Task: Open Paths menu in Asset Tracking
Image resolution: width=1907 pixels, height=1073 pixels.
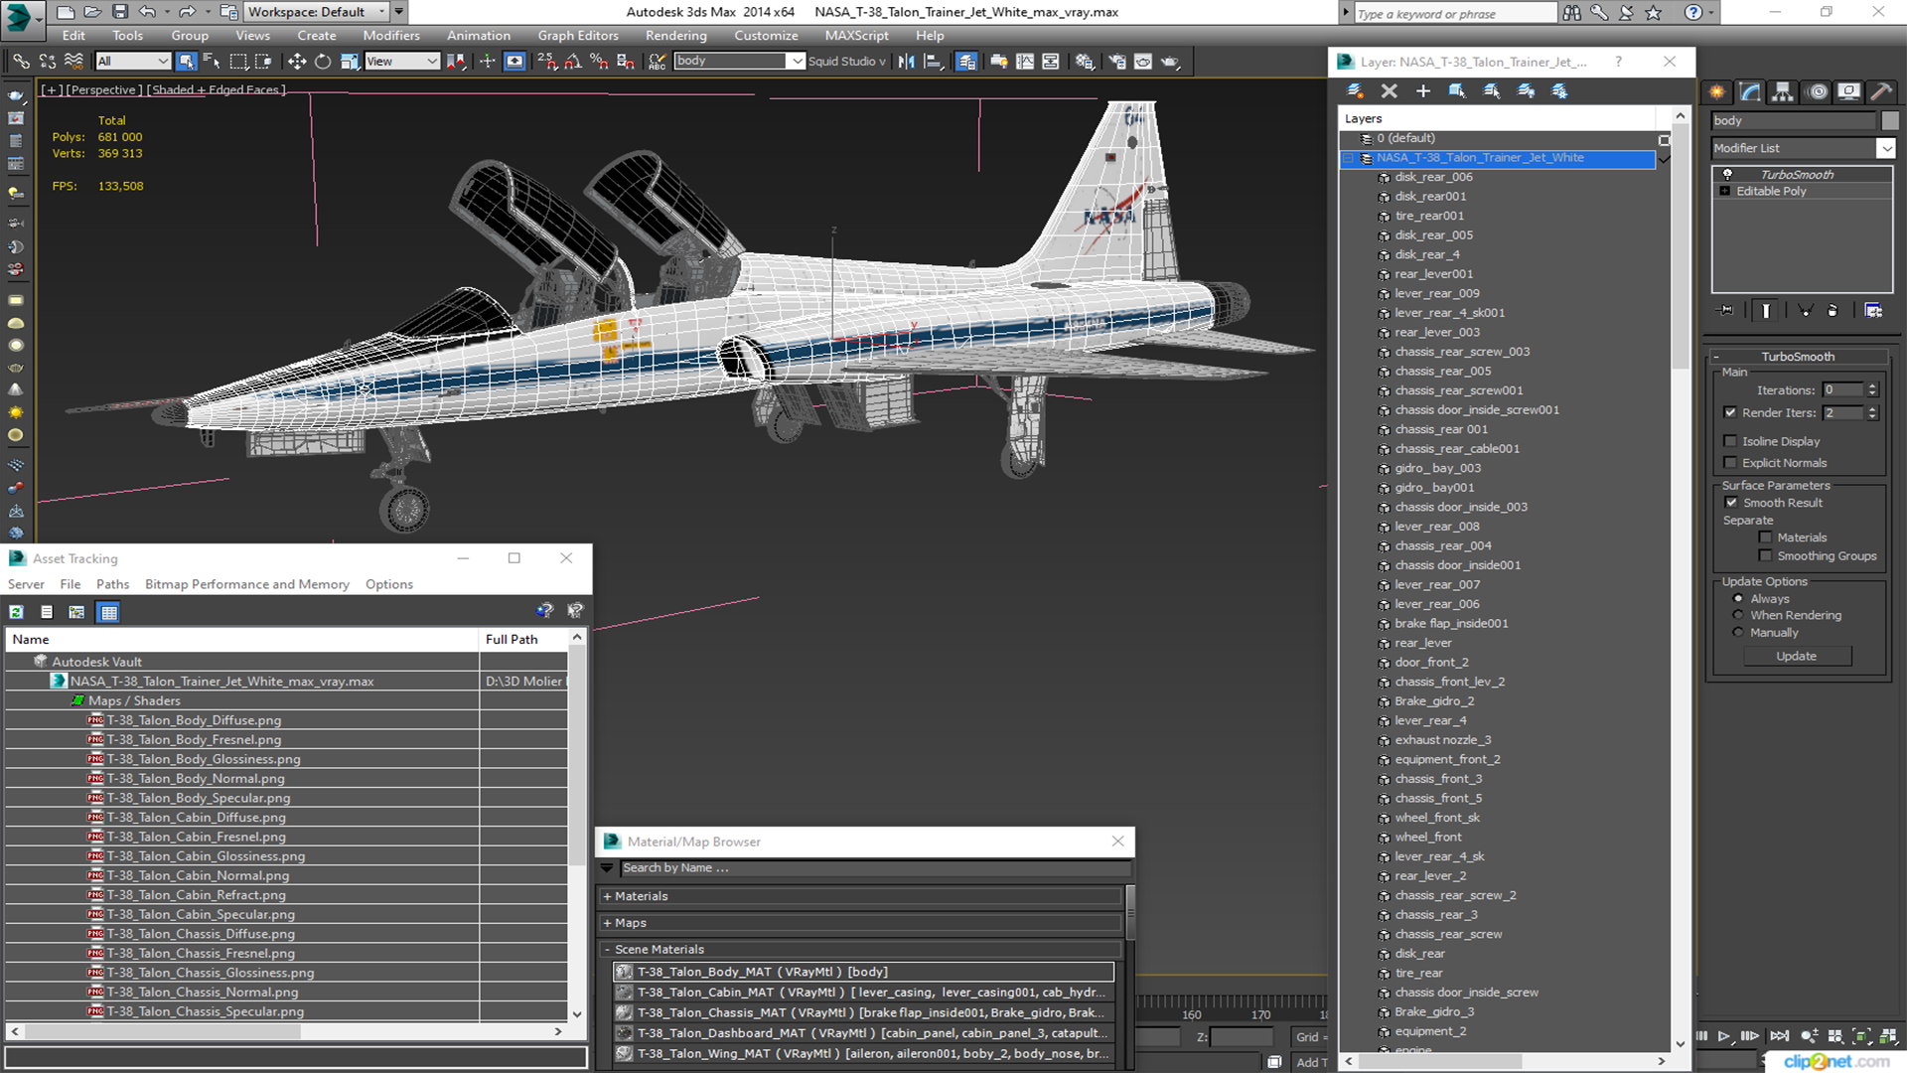Action: pos(112,584)
